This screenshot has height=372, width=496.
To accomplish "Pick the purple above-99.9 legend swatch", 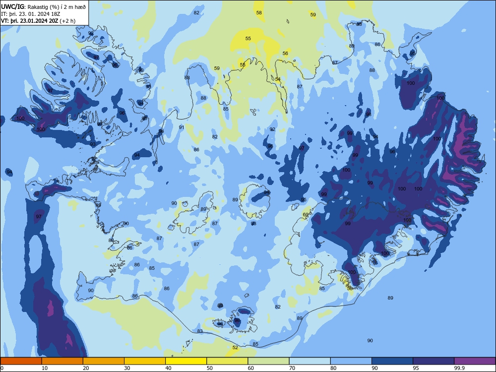I will 475,361.
